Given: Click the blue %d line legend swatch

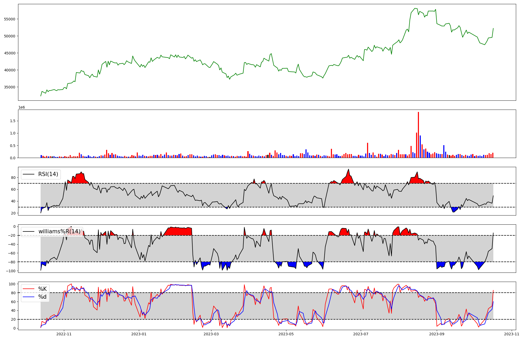Looking at the screenshot, I should 29,297.
